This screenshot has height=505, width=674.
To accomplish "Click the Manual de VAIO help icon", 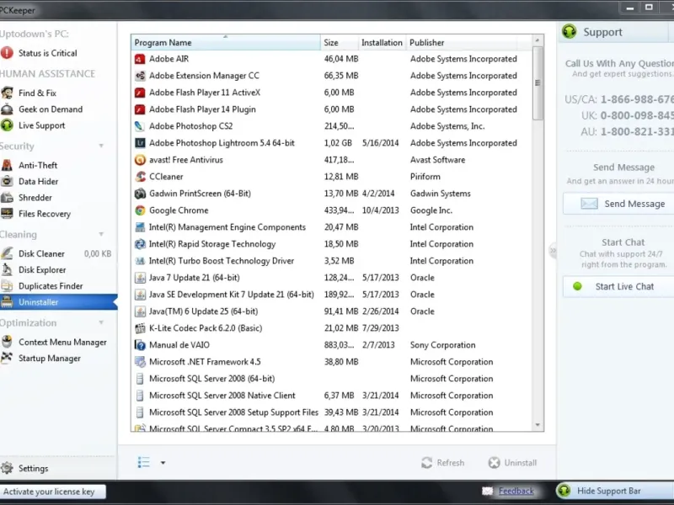I will [x=140, y=345].
